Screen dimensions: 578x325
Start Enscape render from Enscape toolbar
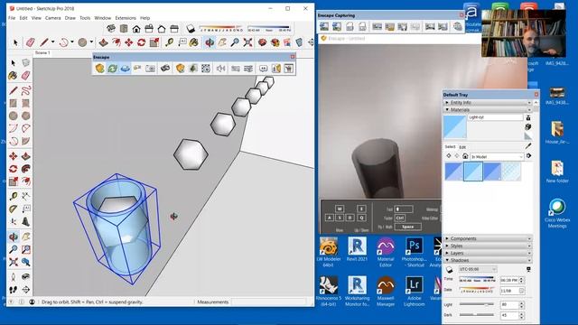pos(100,69)
